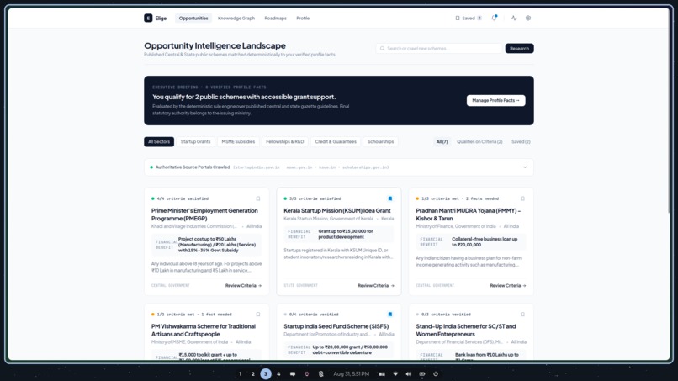
Task: Review Criteria for KSUM Idea Grant
Action: [376, 285]
